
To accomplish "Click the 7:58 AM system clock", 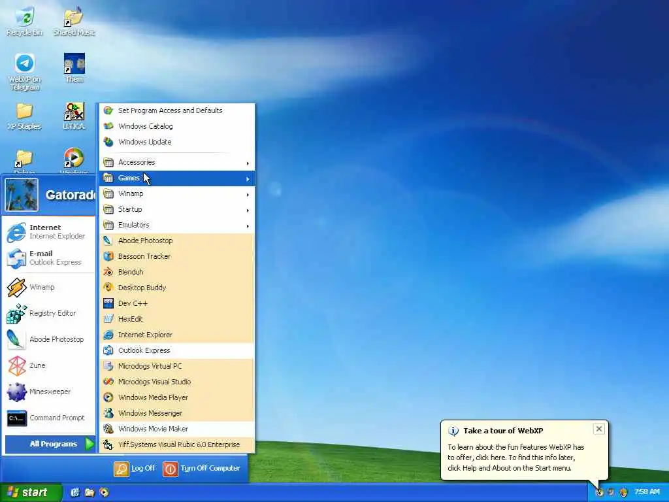I will [x=647, y=492].
